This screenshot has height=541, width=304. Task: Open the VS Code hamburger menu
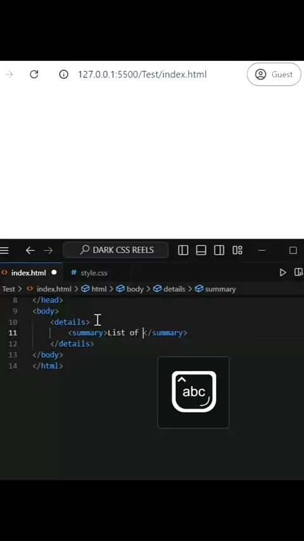(4, 250)
